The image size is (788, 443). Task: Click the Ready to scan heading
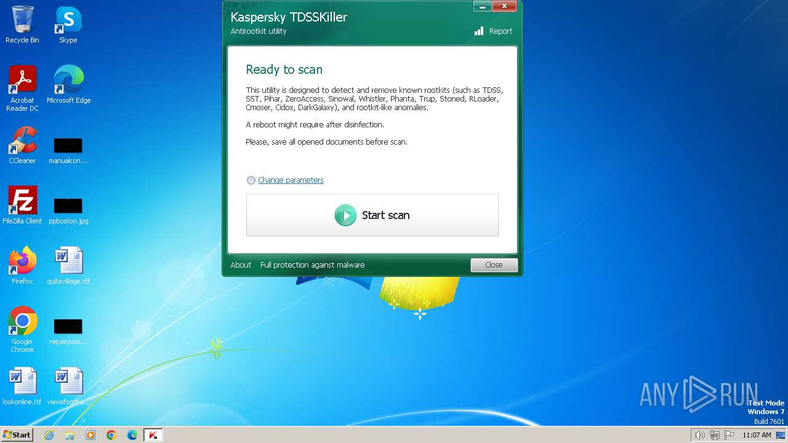(x=284, y=70)
